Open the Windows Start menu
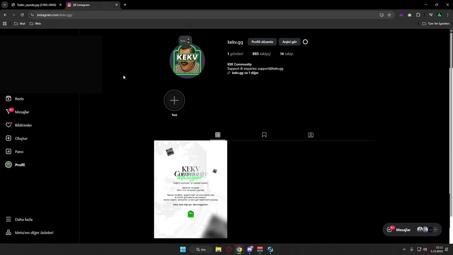Image resolution: width=453 pixels, height=255 pixels. (x=183, y=249)
